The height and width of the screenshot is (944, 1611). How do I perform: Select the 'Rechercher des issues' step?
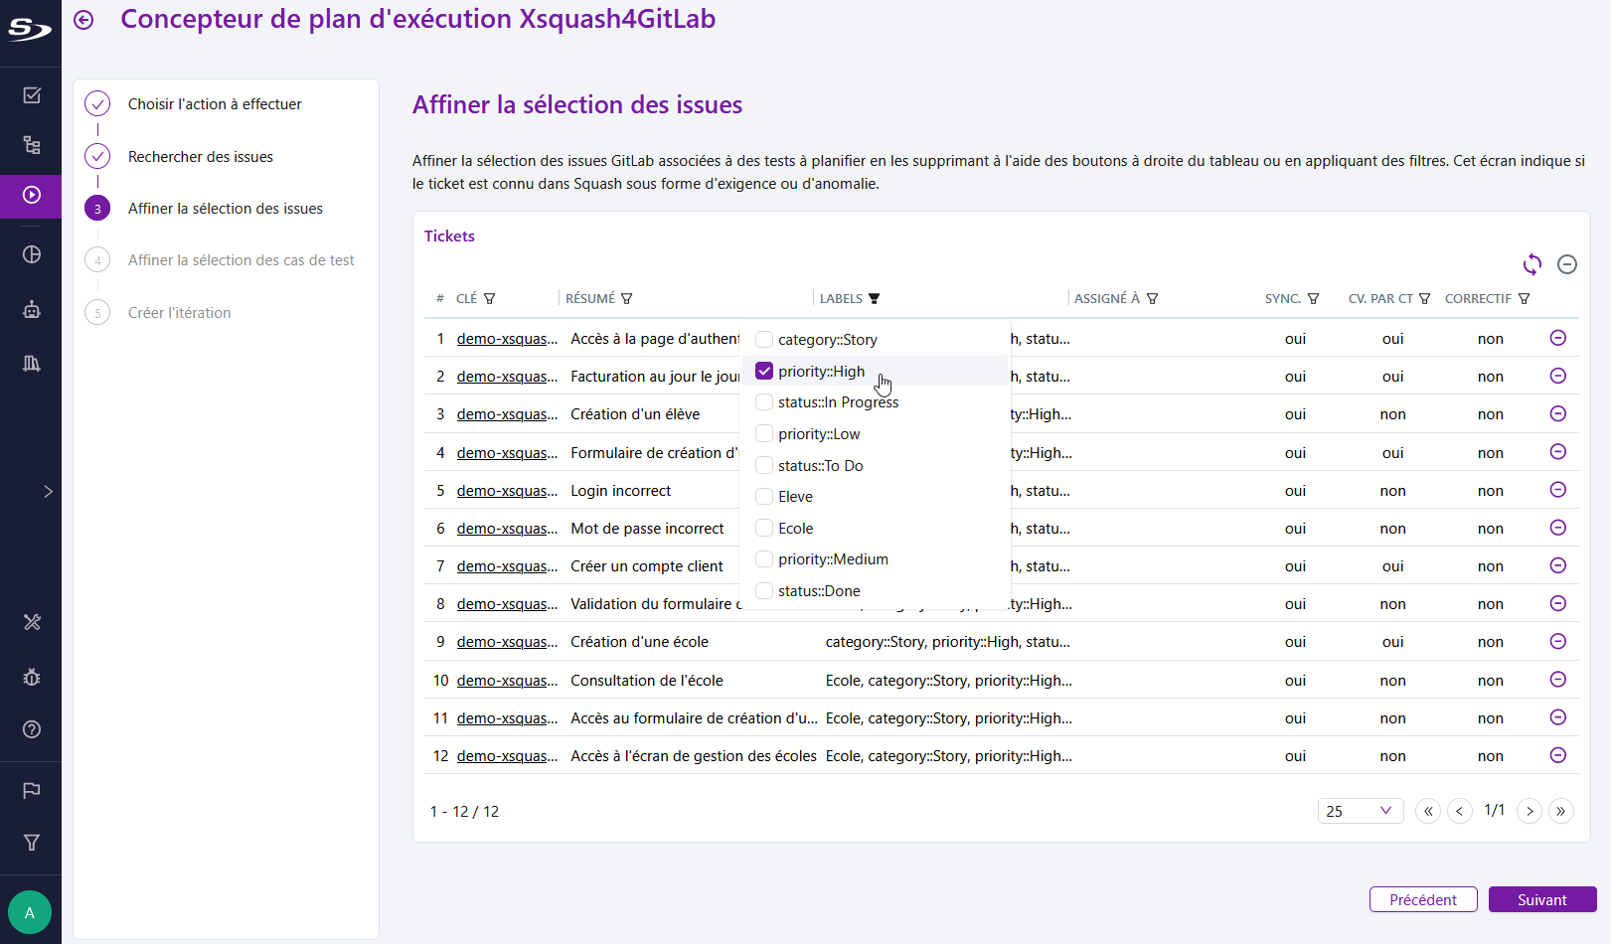(x=201, y=157)
